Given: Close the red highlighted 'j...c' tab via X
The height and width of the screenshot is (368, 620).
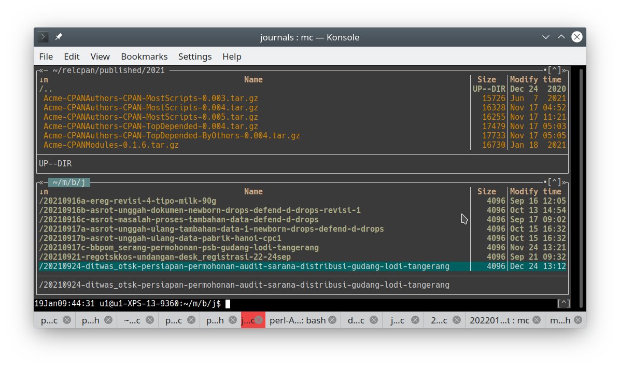Looking at the screenshot, I should coord(259,320).
